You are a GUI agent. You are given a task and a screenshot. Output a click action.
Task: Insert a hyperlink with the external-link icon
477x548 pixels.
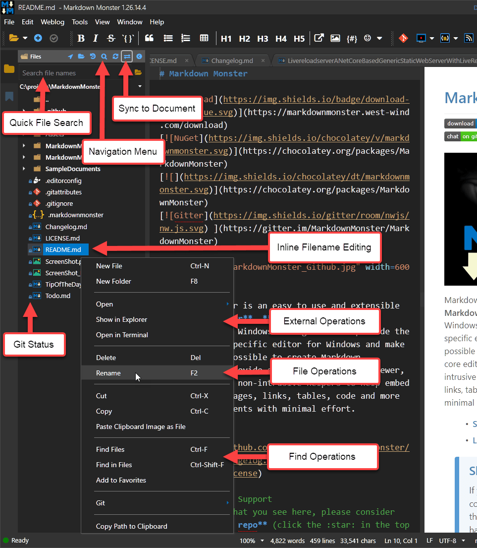(x=319, y=38)
